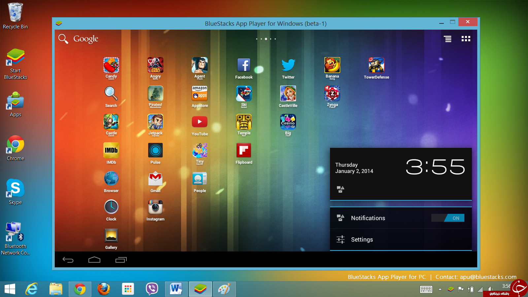Open Viber from the taskbar
The height and width of the screenshot is (297, 528).
pyautogui.click(x=152, y=289)
